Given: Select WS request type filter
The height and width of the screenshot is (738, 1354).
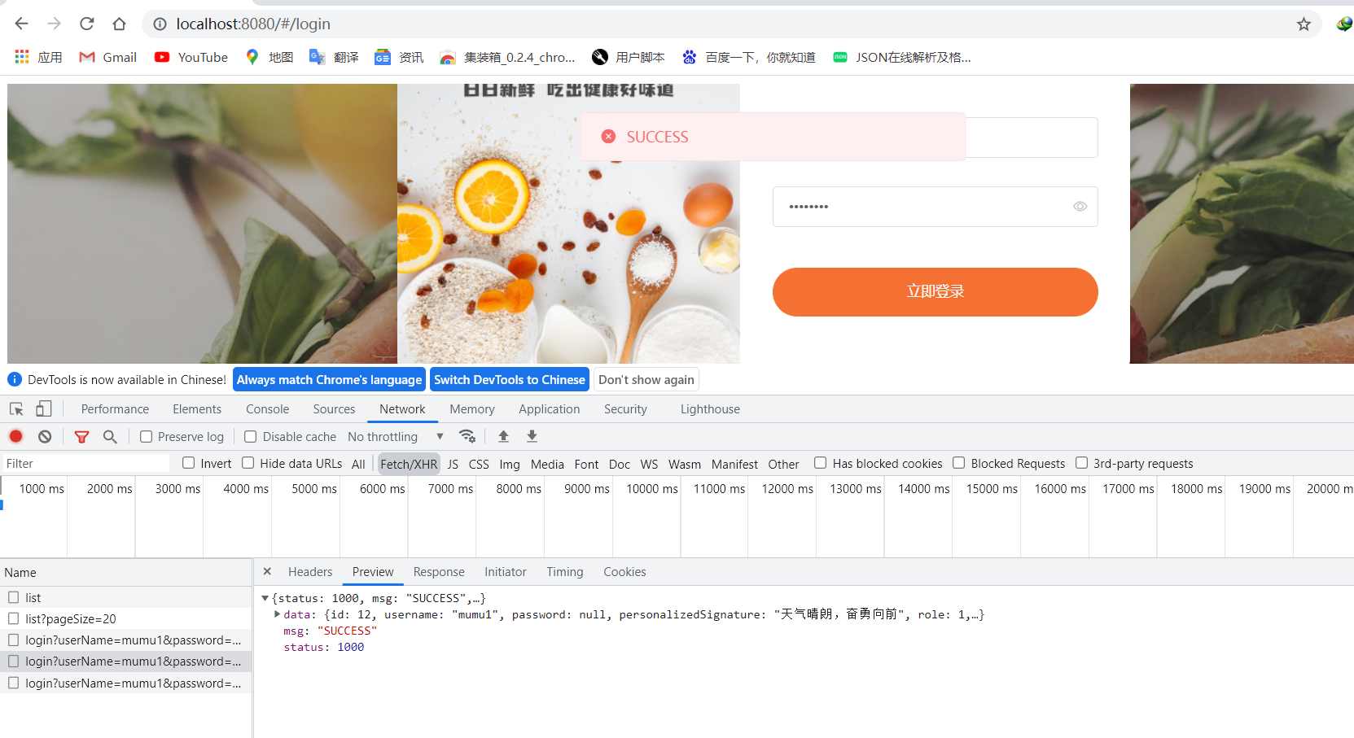Looking at the screenshot, I should (649, 464).
